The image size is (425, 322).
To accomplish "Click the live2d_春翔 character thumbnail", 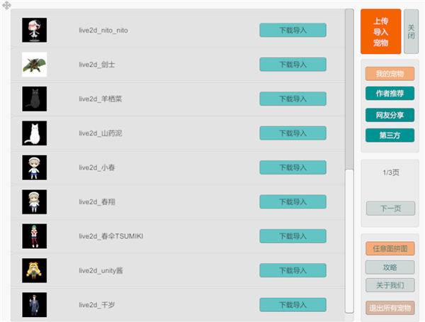I will [34, 201].
